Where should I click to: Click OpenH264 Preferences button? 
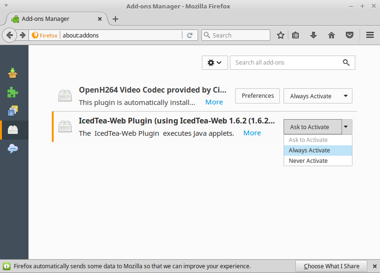pos(257,96)
